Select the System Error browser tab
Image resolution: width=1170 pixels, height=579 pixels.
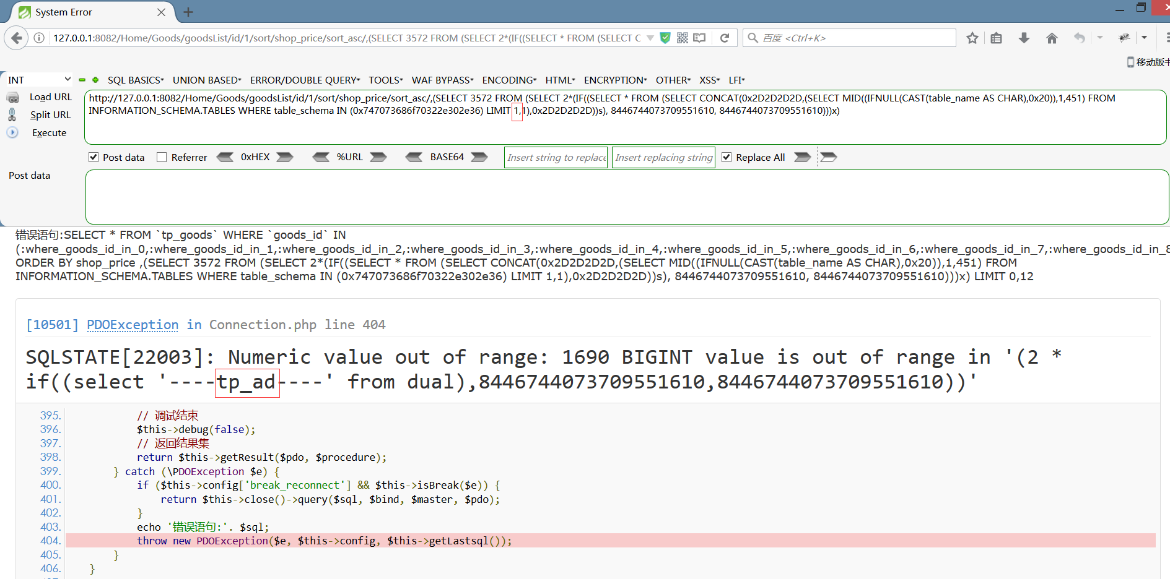93,12
